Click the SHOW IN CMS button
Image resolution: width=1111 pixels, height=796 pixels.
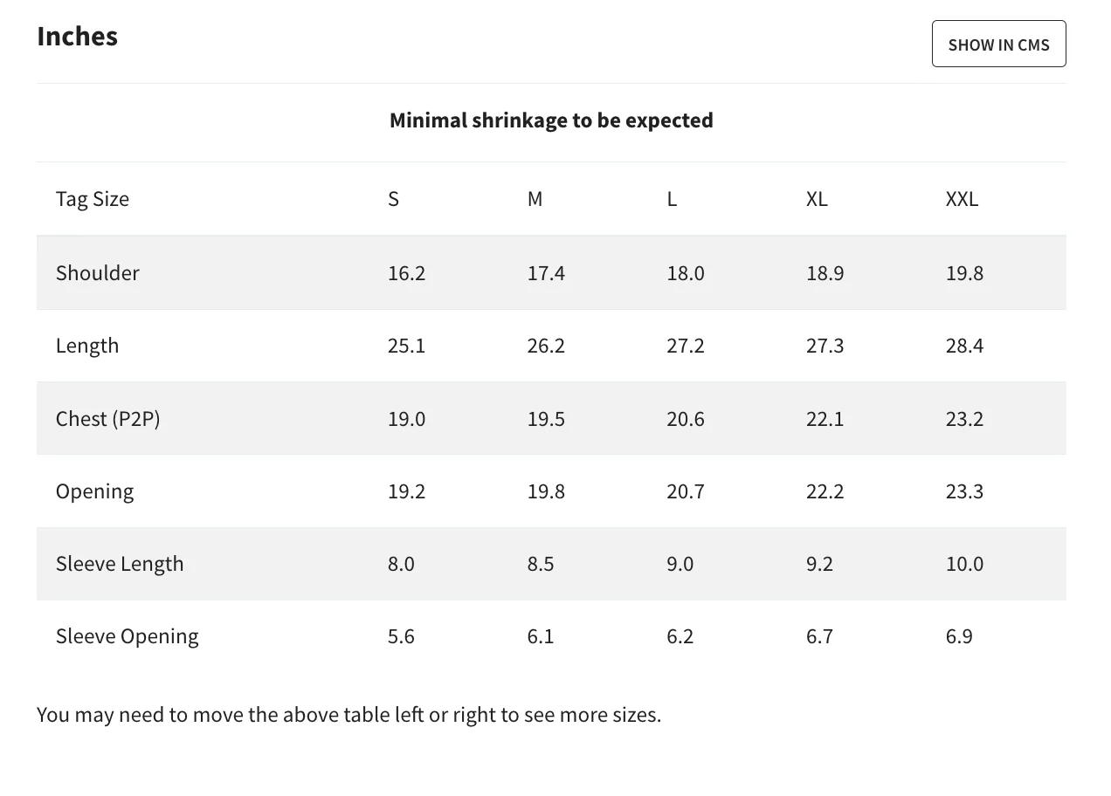point(998,44)
